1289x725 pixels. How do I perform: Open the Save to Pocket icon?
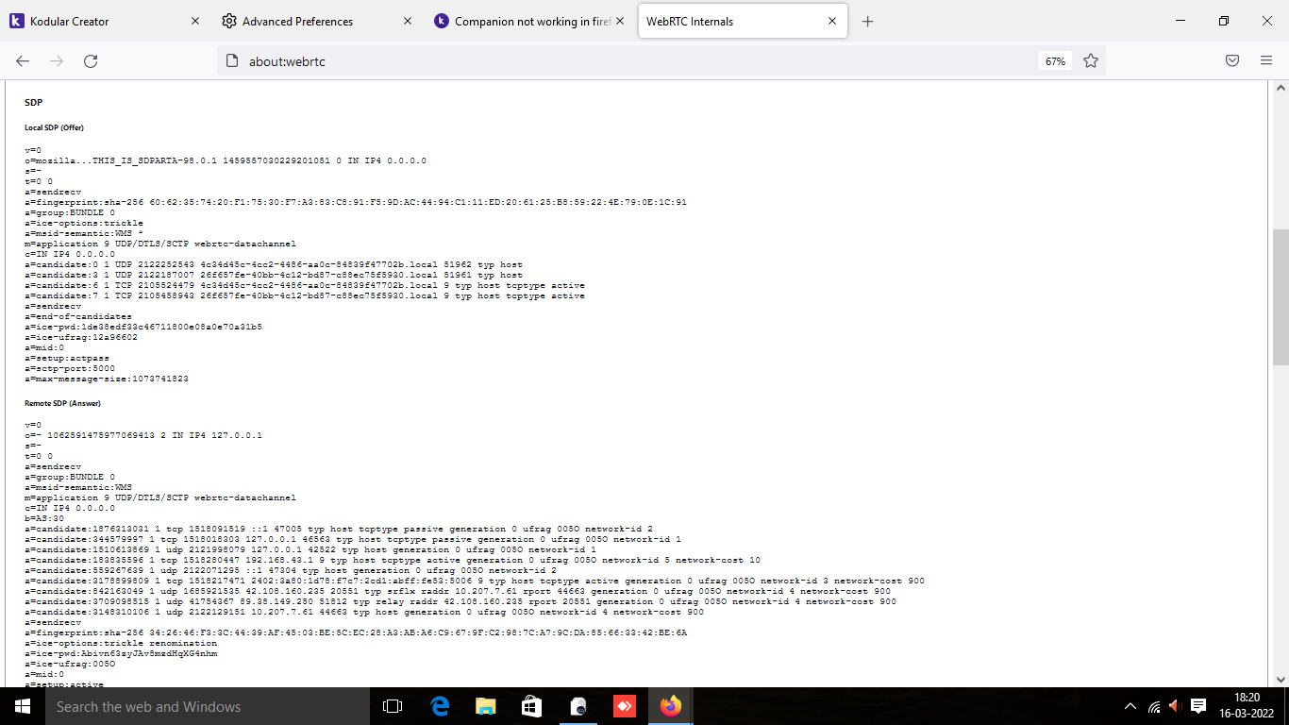pyautogui.click(x=1232, y=60)
